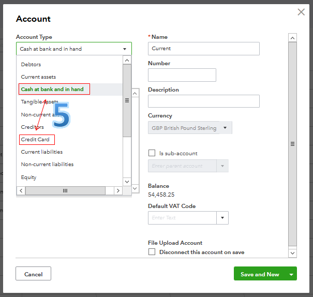Enable the Is sub-account checkbox
313x297 pixels.
pyautogui.click(x=152, y=153)
